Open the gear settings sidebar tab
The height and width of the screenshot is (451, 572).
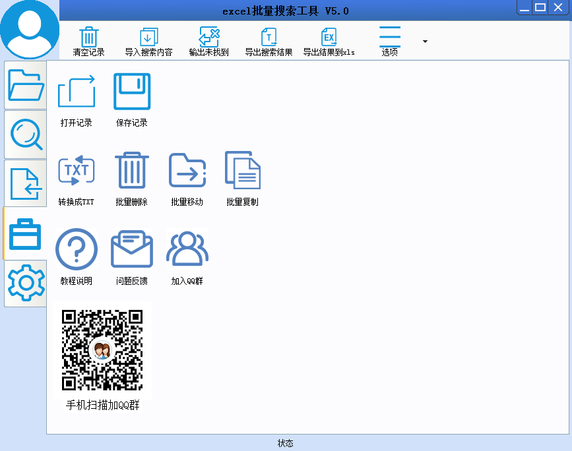(x=26, y=284)
